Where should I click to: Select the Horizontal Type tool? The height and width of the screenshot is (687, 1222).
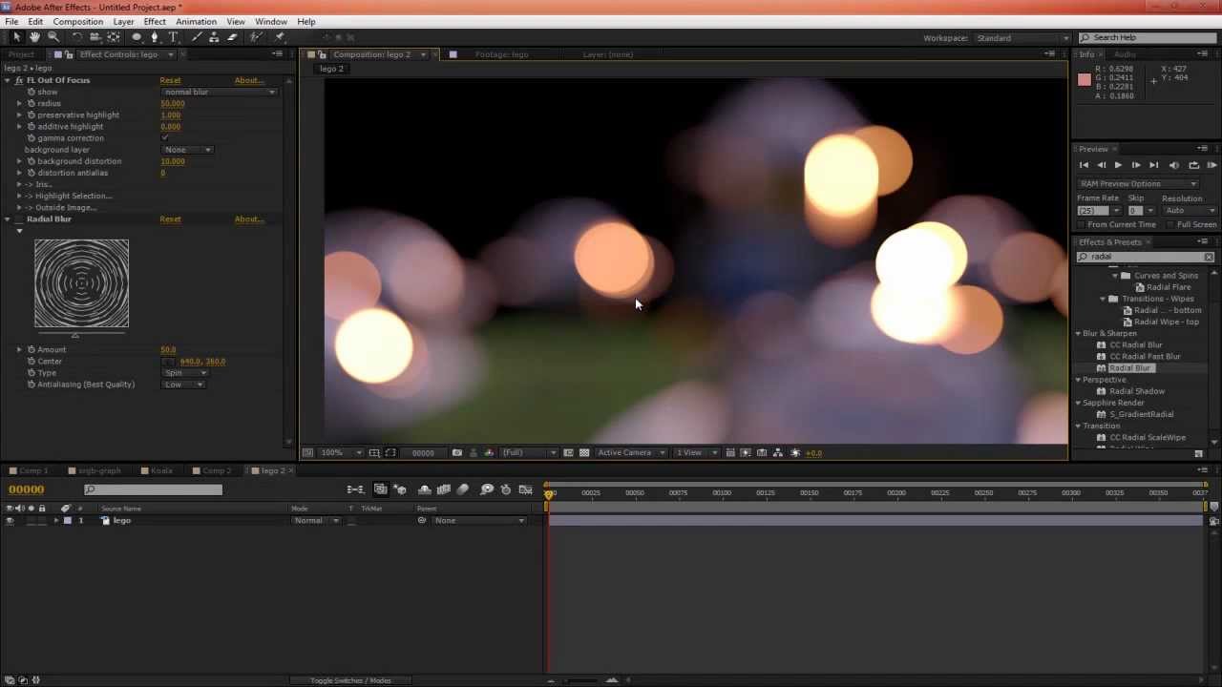click(173, 37)
